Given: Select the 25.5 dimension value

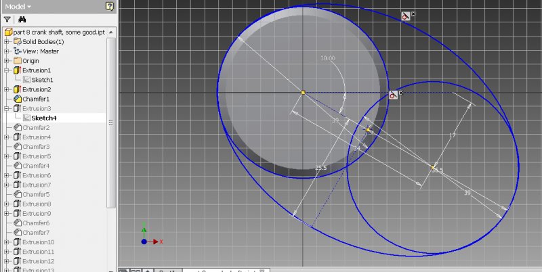Looking at the screenshot, I should click(320, 168).
